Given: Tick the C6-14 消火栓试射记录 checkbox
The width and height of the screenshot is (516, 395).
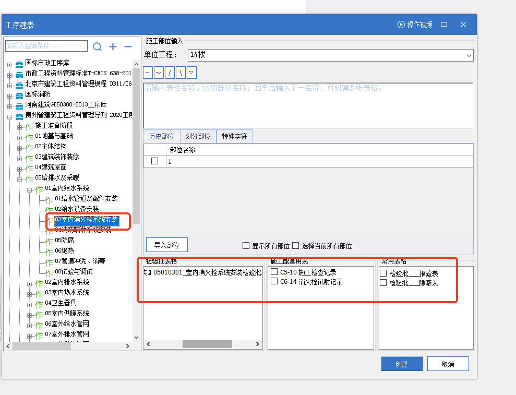Looking at the screenshot, I should click(274, 282).
